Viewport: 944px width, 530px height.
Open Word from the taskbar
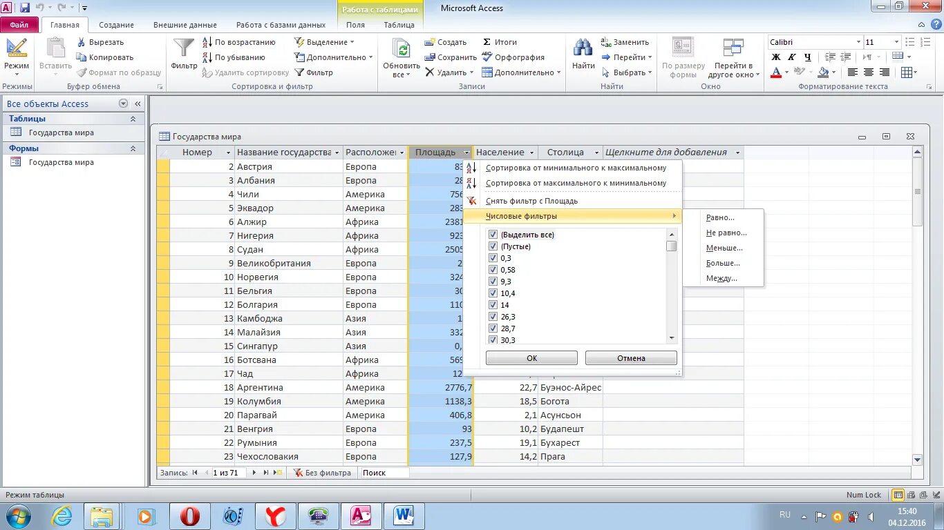click(404, 516)
